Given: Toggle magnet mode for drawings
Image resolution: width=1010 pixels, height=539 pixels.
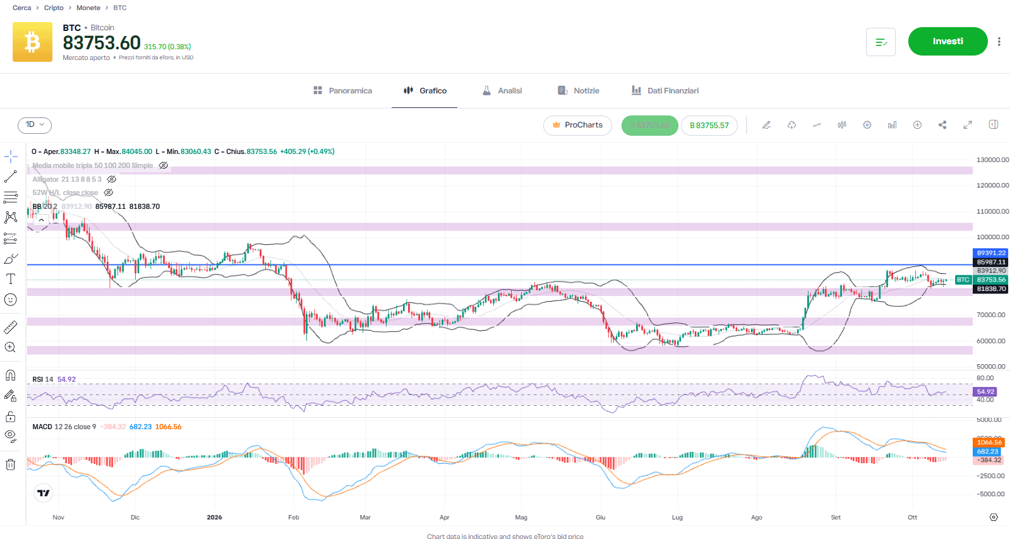Looking at the screenshot, I should 11,376.
